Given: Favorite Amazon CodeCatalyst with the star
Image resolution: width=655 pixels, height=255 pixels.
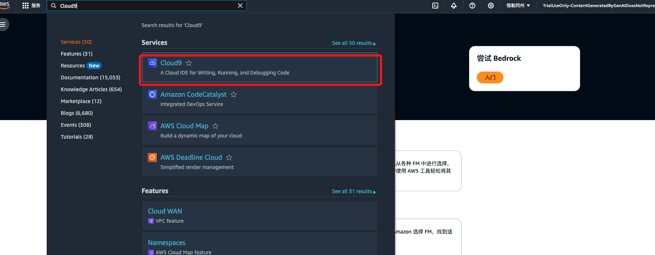Looking at the screenshot, I should click(x=234, y=95).
